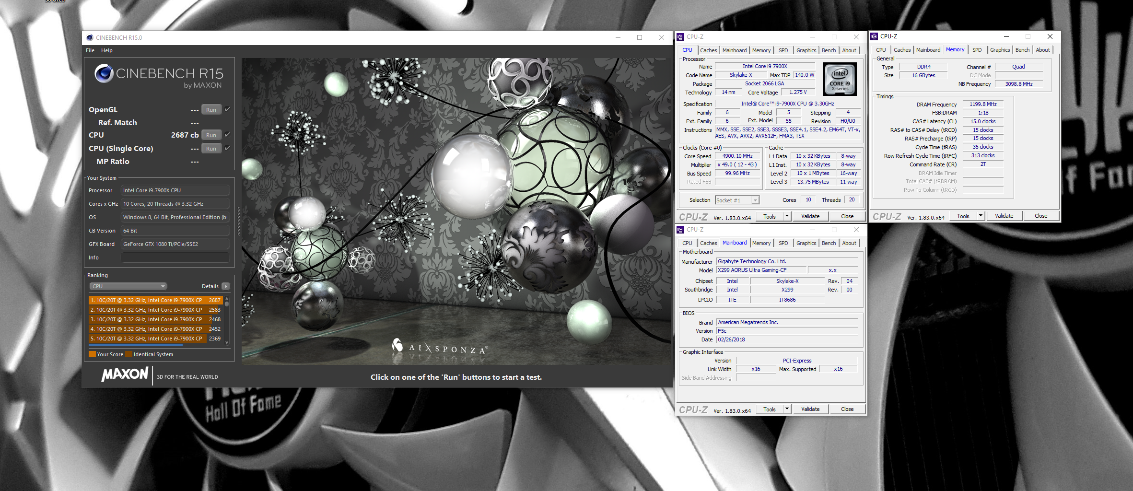The image size is (1133, 491).
Task: Open the File menu in Cinebench
Action: 90,50
